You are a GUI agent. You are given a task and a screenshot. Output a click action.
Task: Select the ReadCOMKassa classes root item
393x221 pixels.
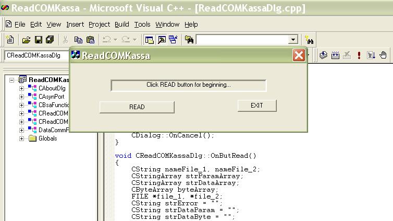click(48, 80)
